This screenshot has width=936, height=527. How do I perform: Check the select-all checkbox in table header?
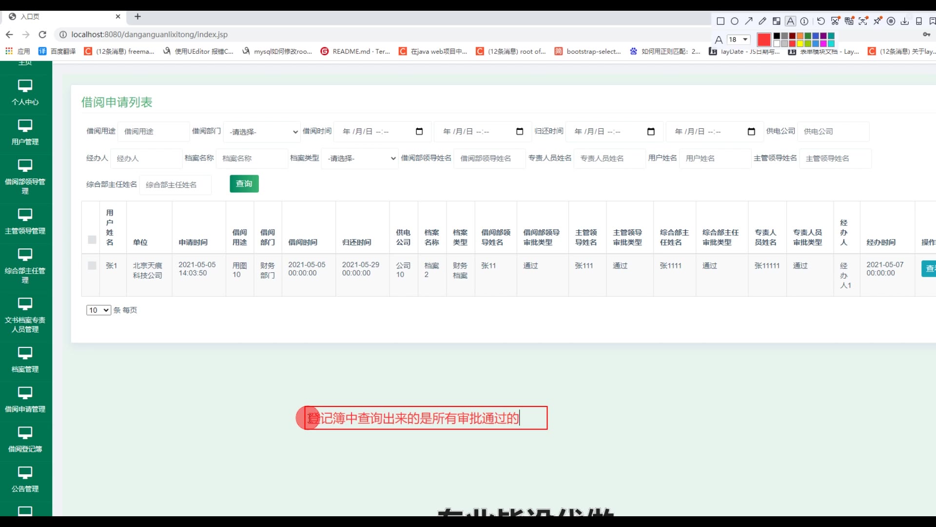pyautogui.click(x=92, y=240)
